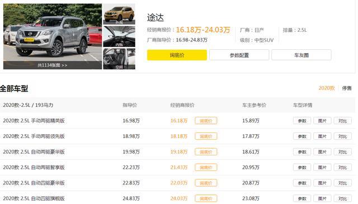358x204 pixels.
Task: Click 询底价 for 自动两驱豪华版
Action: [x=206, y=152]
